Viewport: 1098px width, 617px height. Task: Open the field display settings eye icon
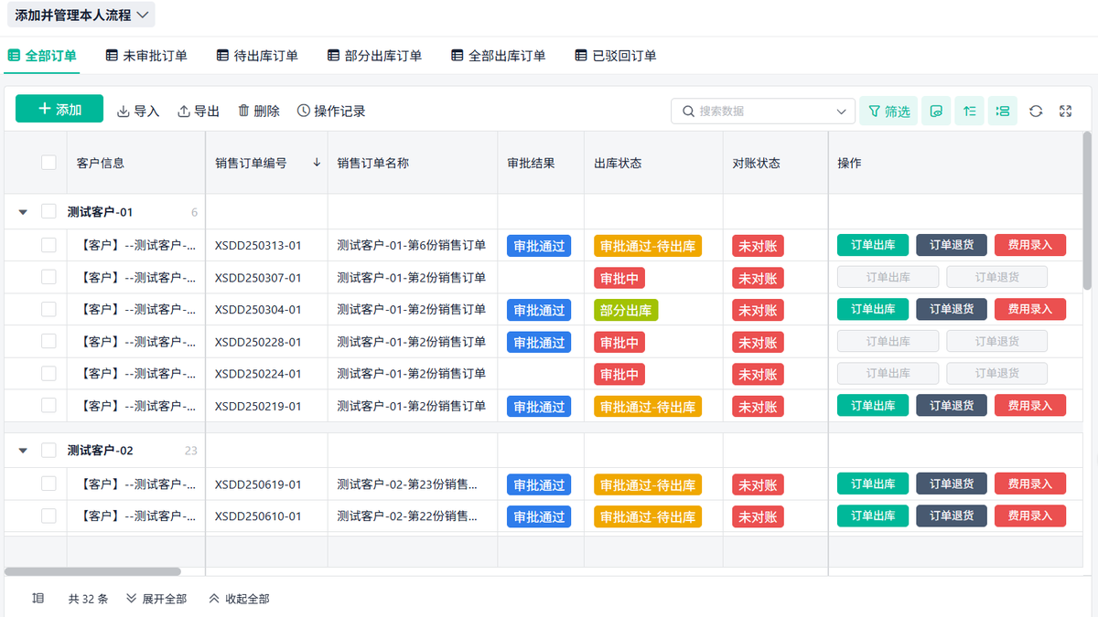[x=936, y=111]
